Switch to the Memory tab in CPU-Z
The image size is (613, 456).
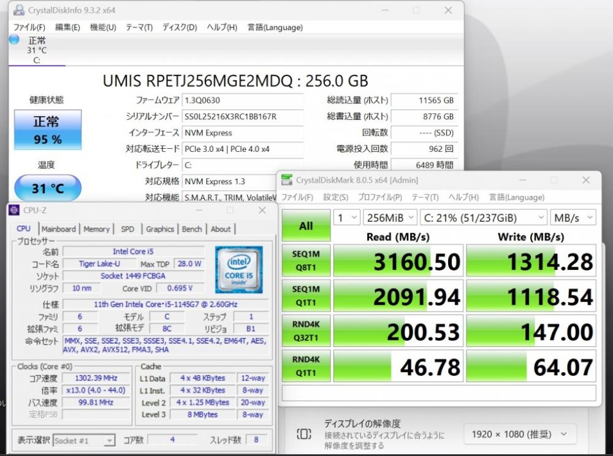click(97, 229)
